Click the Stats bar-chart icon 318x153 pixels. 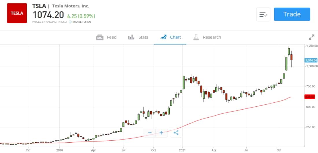pos(131,37)
